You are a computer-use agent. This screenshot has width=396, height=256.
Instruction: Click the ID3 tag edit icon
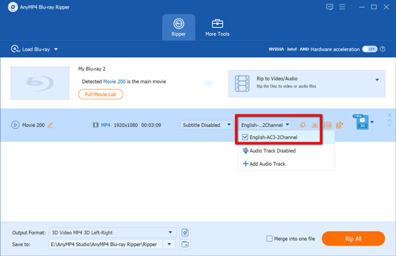pyautogui.click(x=327, y=125)
